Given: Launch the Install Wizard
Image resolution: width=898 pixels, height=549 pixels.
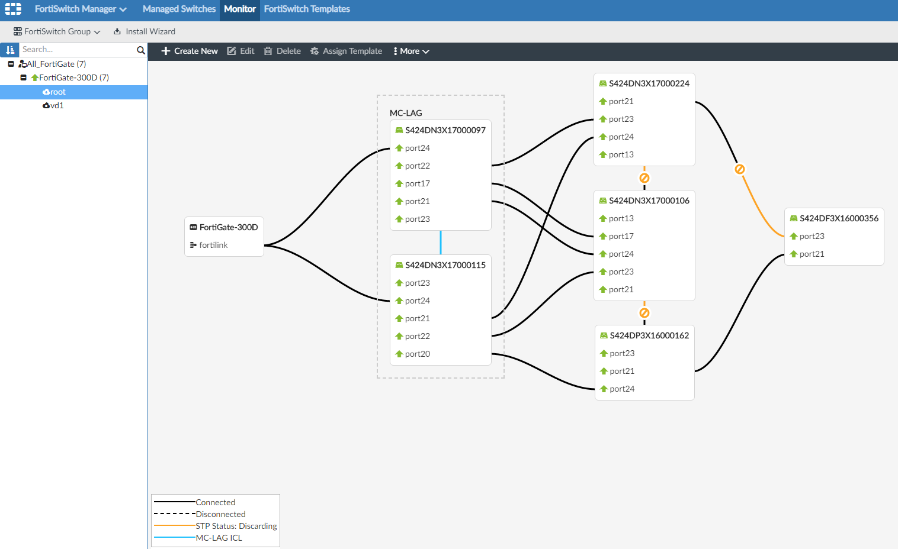Looking at the screenshot, I should [145, 31].
